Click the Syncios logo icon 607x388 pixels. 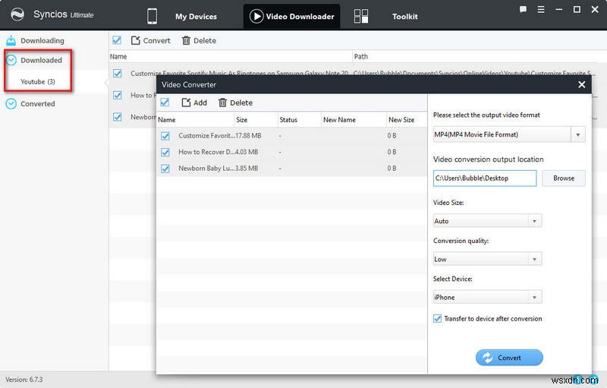coord(17,14)
